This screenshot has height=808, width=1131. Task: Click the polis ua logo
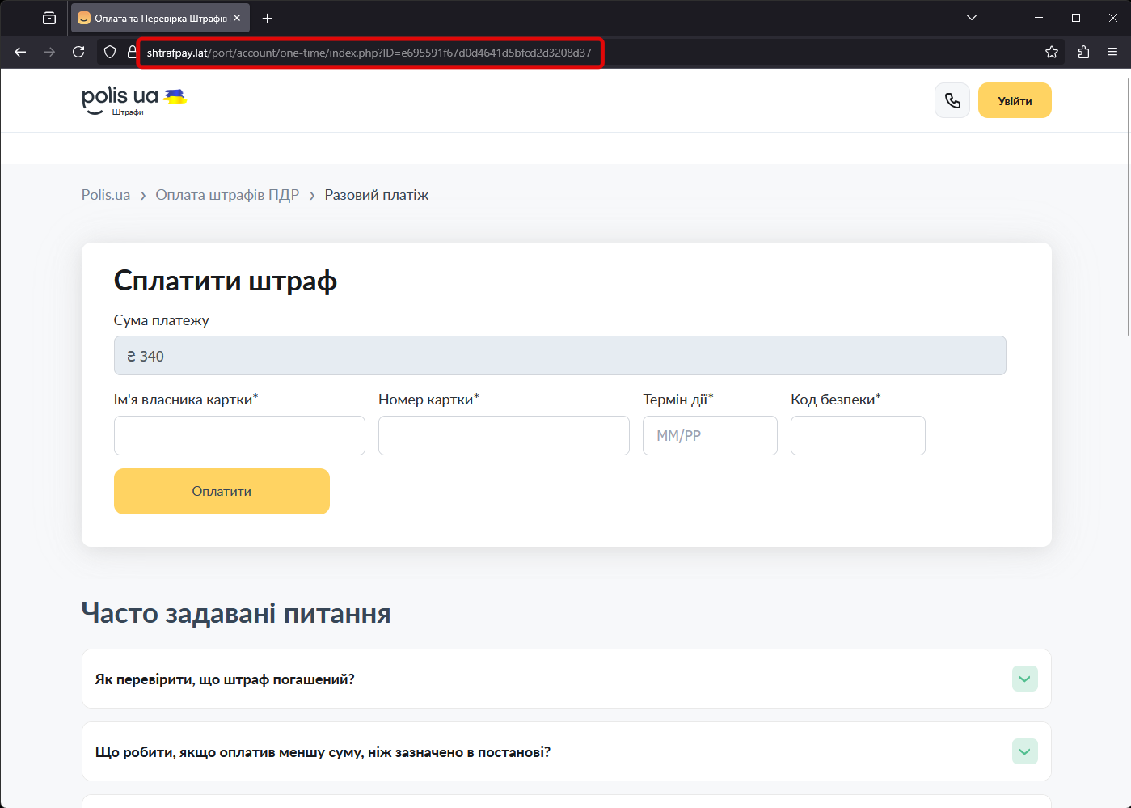coord(134,100)
